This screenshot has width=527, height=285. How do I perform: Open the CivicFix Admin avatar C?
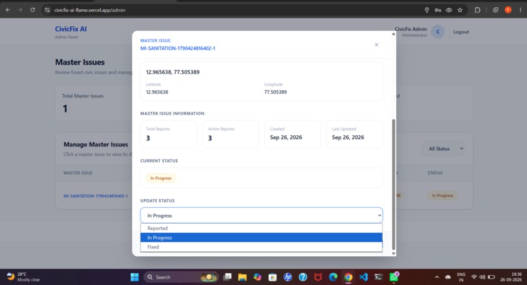click(x=437, y=32)
